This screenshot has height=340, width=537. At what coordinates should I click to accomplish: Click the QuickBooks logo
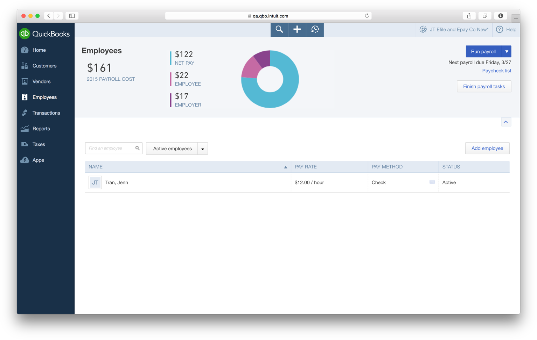point(44,34)
